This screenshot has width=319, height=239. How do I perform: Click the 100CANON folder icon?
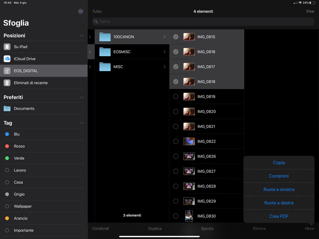[x=105, y=37]
